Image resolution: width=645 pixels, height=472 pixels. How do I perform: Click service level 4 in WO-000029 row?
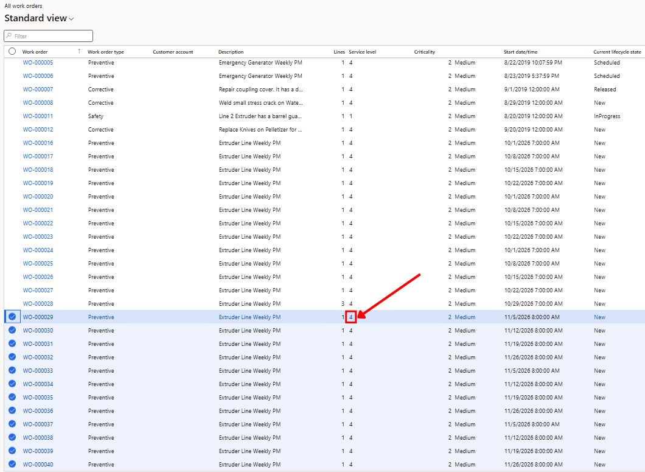[351, 317]
